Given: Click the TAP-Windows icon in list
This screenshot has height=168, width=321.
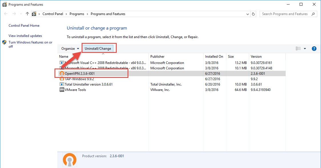Looking at the screenshot, I should click(62, 79).
